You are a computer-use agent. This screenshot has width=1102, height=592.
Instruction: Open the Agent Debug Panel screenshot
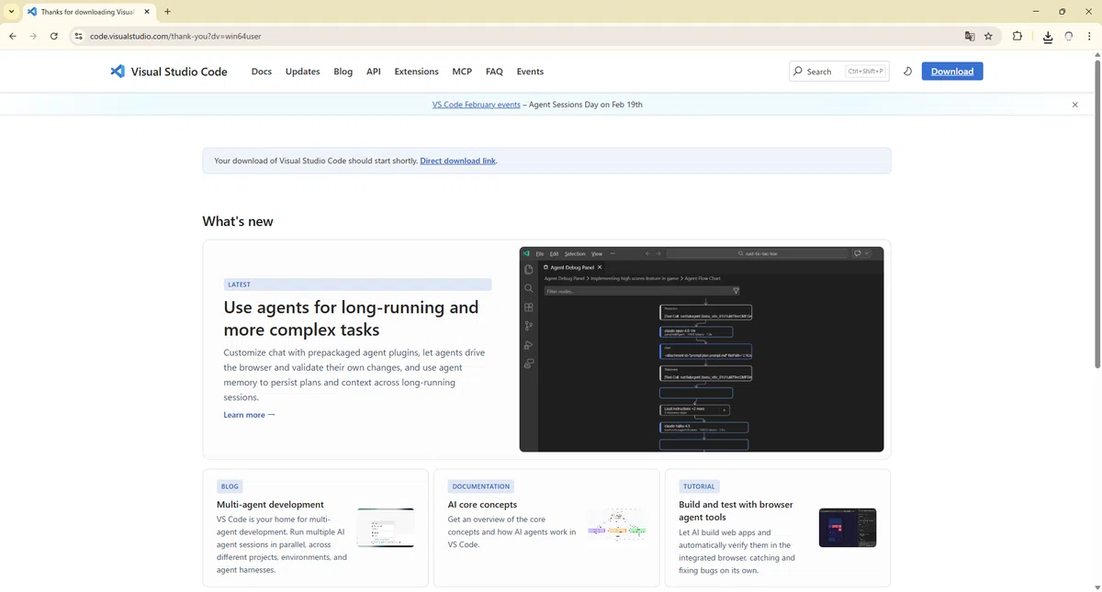click(x=702, y=349)
